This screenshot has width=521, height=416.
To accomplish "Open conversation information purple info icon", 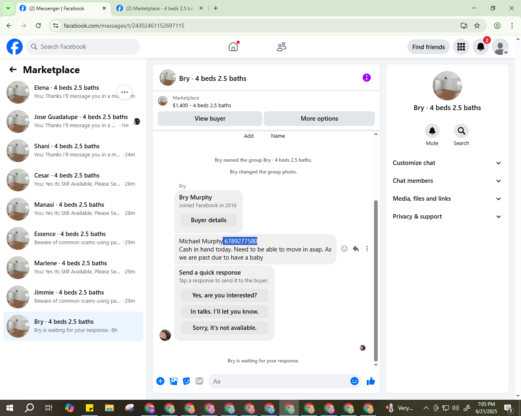I will 367,78.
